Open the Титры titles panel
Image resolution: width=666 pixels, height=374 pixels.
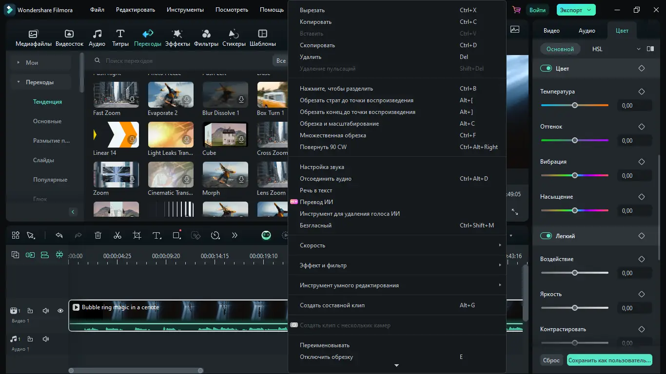[120, 38]
